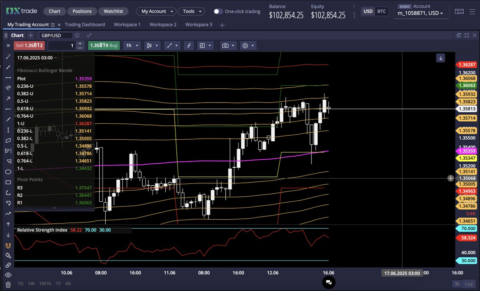Open the layout panel icon top right

pyautogui.click(x=460, y=12)
